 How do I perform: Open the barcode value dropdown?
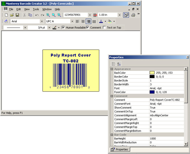click(90, 15)
